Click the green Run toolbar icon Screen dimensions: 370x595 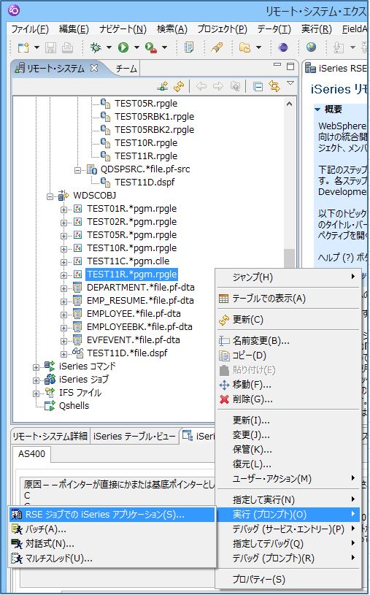[x=123, y=47]
